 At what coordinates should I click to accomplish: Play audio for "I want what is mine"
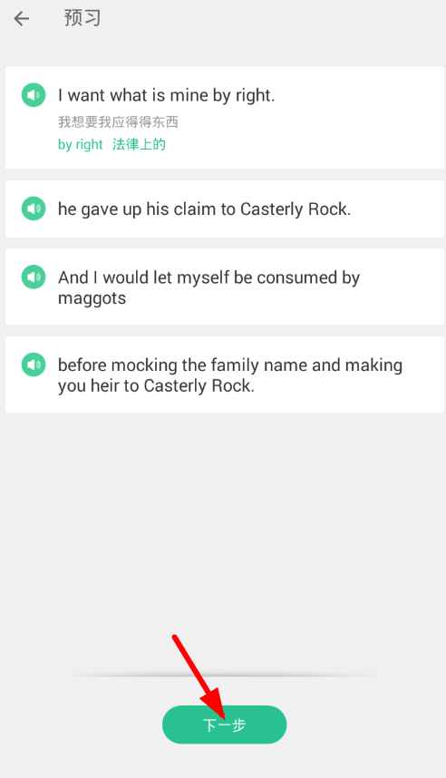point(34,95)
